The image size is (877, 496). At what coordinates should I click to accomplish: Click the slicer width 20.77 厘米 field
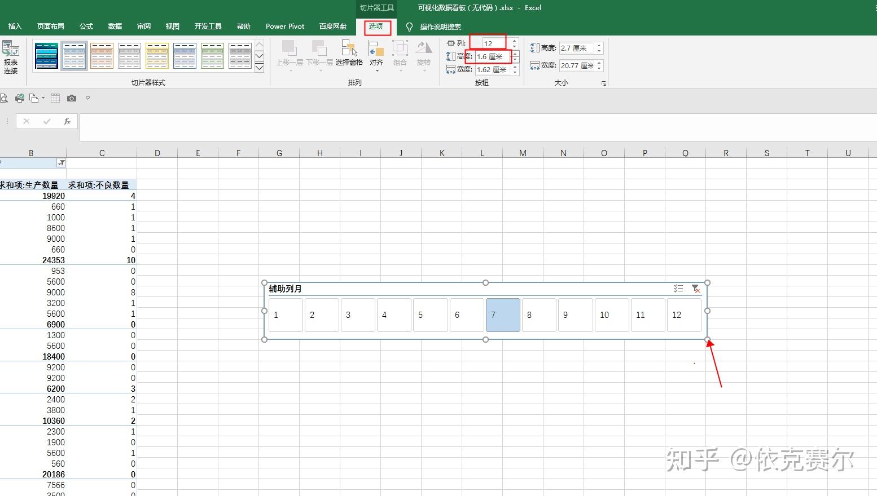577,65
